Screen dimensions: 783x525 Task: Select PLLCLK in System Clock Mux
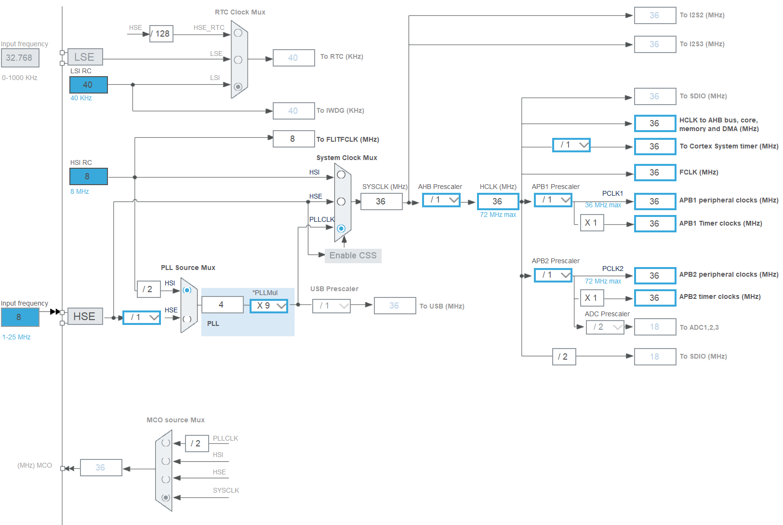point(341,229)
